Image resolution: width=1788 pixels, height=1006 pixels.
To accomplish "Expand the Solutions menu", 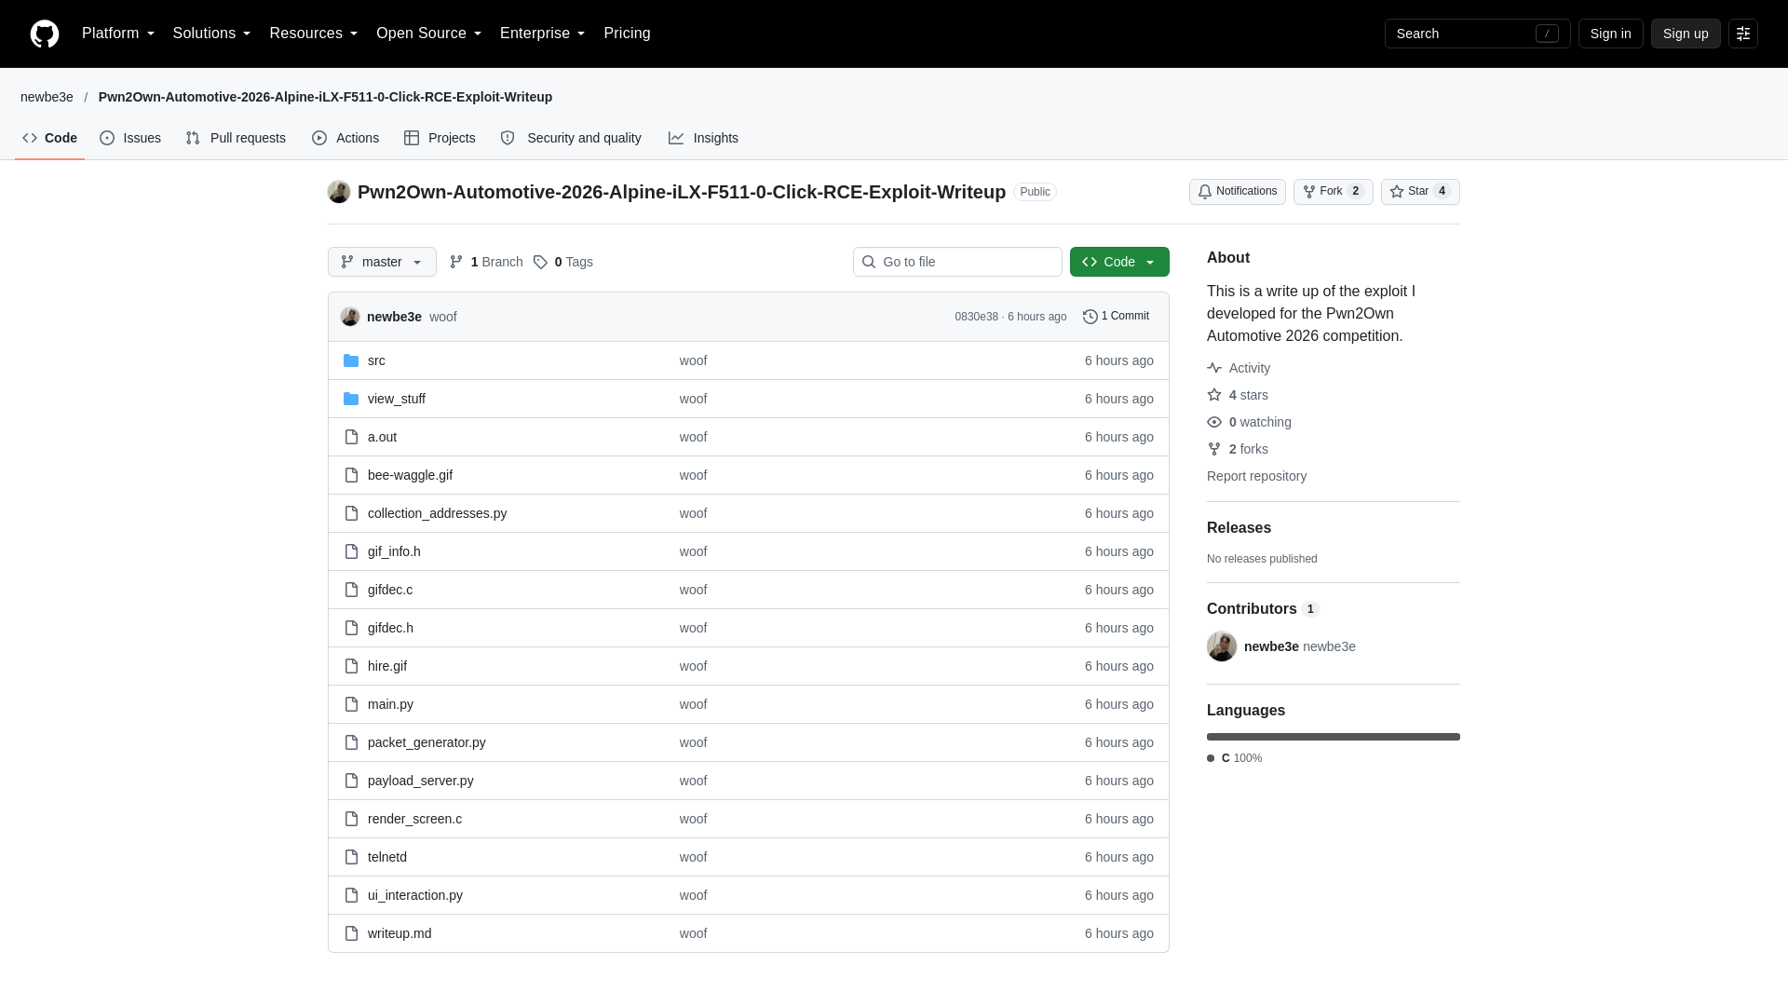I will [211, 34].
